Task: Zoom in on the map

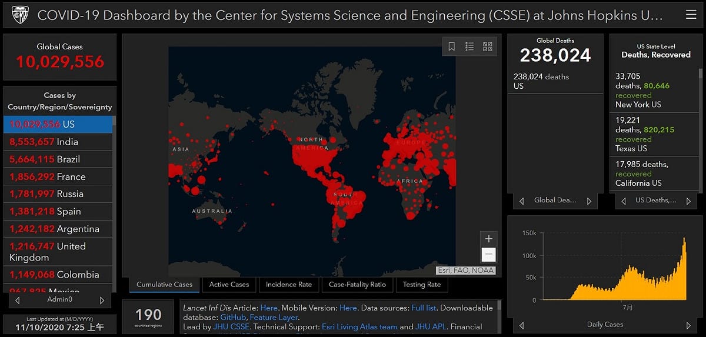Action: [x=488, y=239]
